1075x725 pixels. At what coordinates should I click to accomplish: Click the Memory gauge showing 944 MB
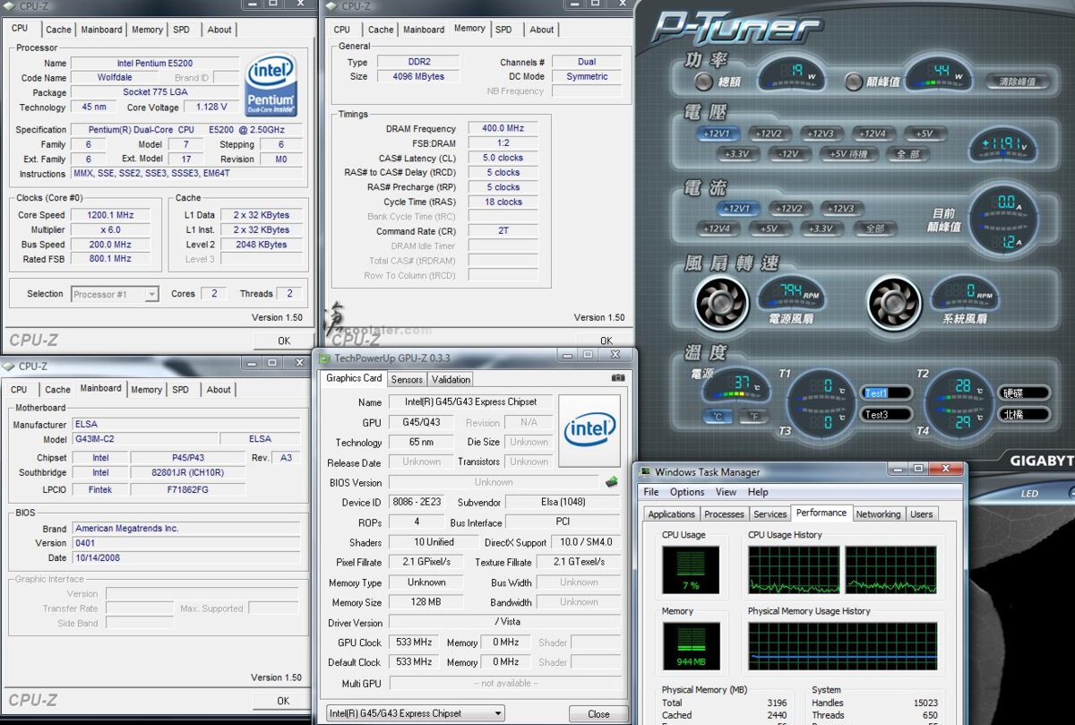pos(691,646)
